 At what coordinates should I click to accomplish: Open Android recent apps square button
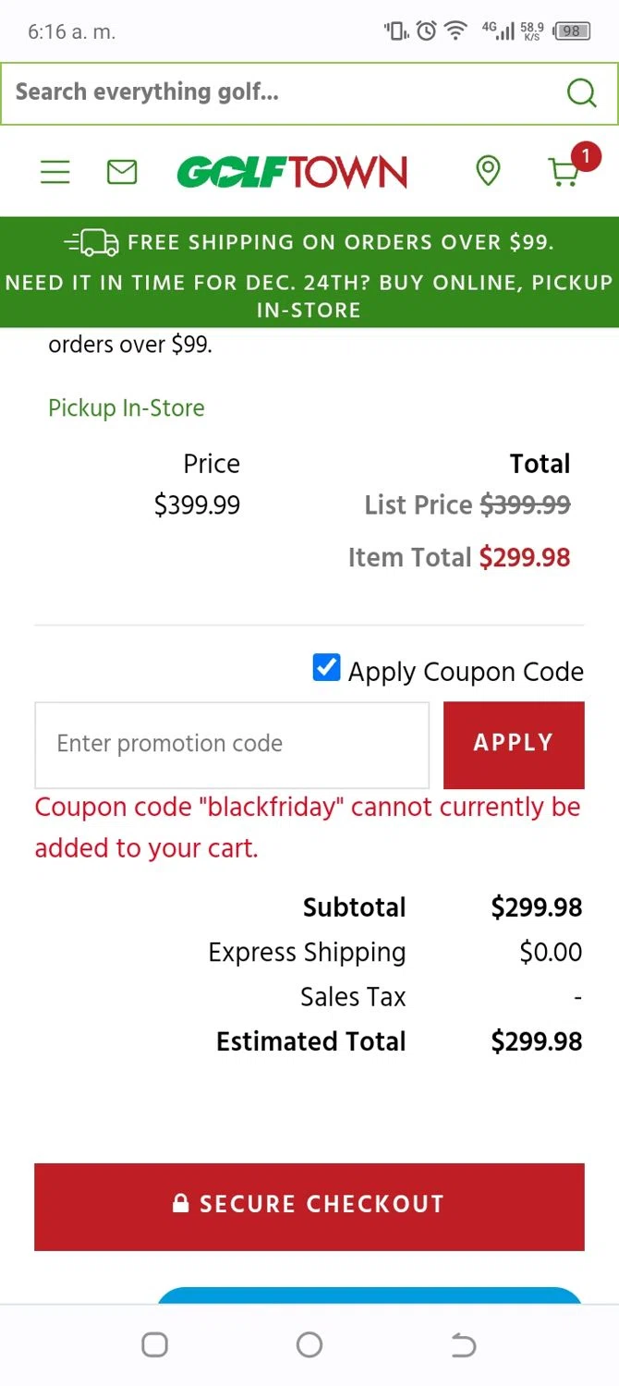click(x=154, y=1344)
